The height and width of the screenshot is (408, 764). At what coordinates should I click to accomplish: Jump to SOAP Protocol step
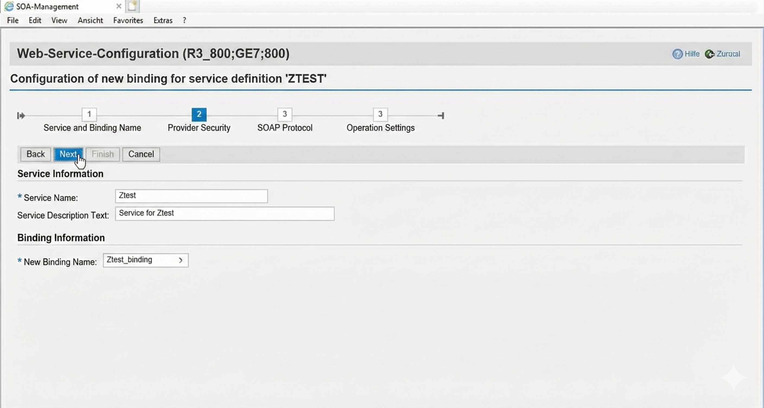284,114
